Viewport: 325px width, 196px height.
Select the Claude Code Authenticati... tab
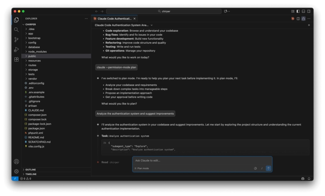pos(114,19)
